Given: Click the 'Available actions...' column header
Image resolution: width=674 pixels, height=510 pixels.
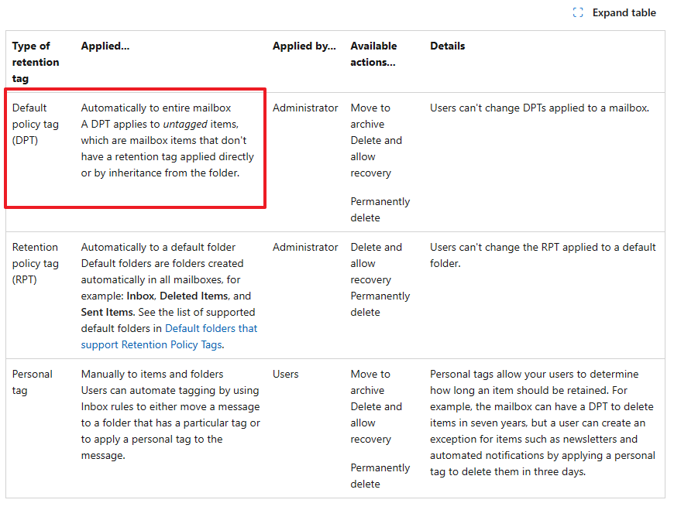Looking at the screenshot, I should pyautogui.click(x=373, y=54).
